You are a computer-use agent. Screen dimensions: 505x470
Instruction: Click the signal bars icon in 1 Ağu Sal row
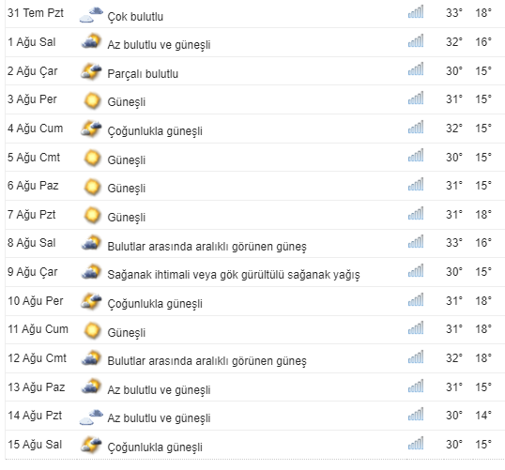point(416,41)
